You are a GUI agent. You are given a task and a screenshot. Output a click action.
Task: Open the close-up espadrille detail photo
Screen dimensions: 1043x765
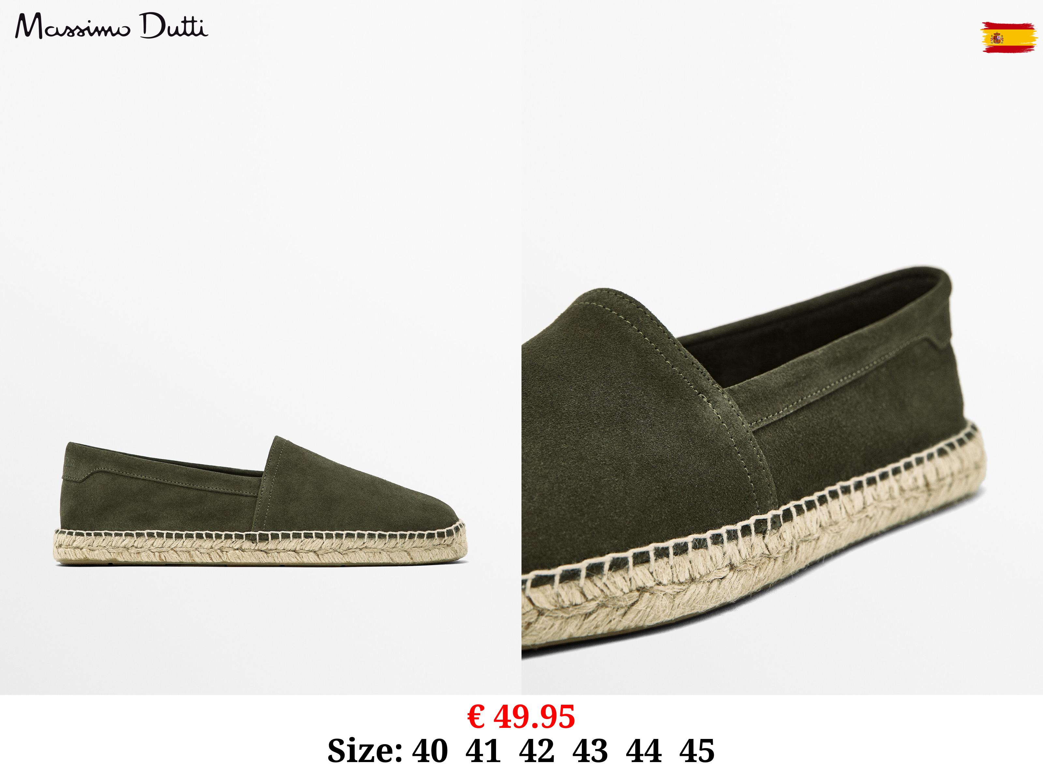point(782,347)
